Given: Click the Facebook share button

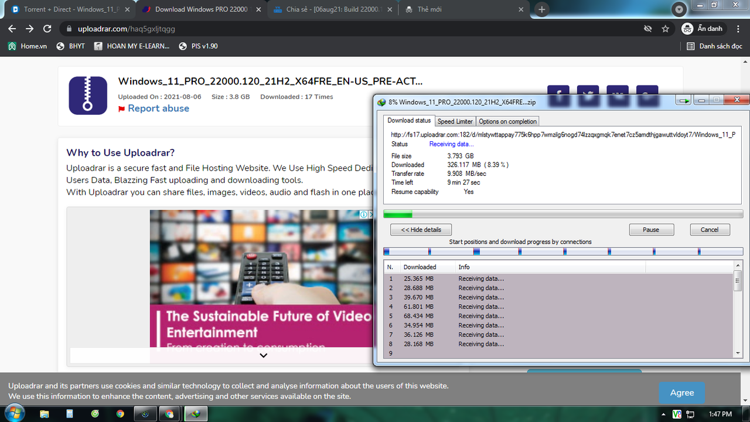Looking at the screenshot, I should coord(558,96).
